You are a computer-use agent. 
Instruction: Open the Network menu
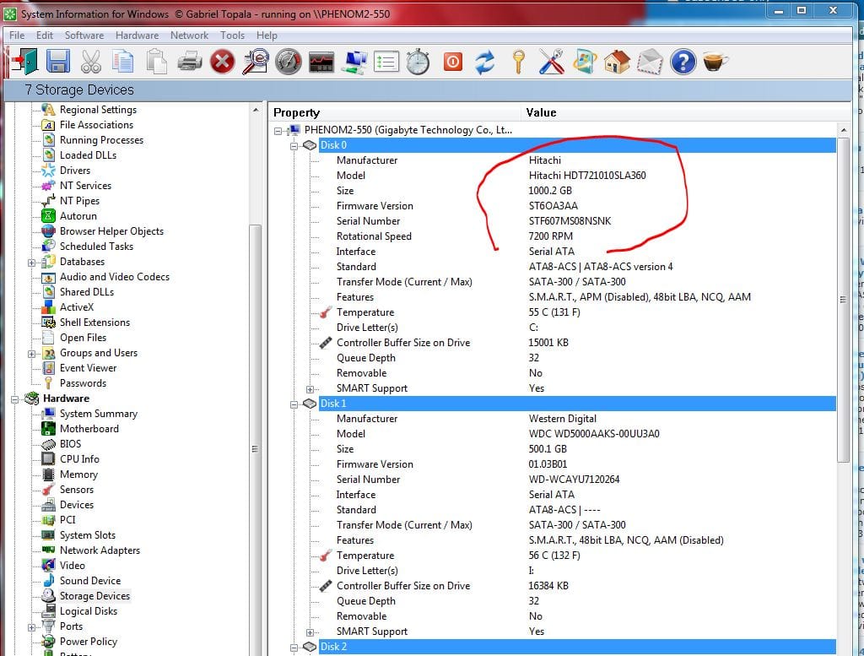click(x=190, y=35)
